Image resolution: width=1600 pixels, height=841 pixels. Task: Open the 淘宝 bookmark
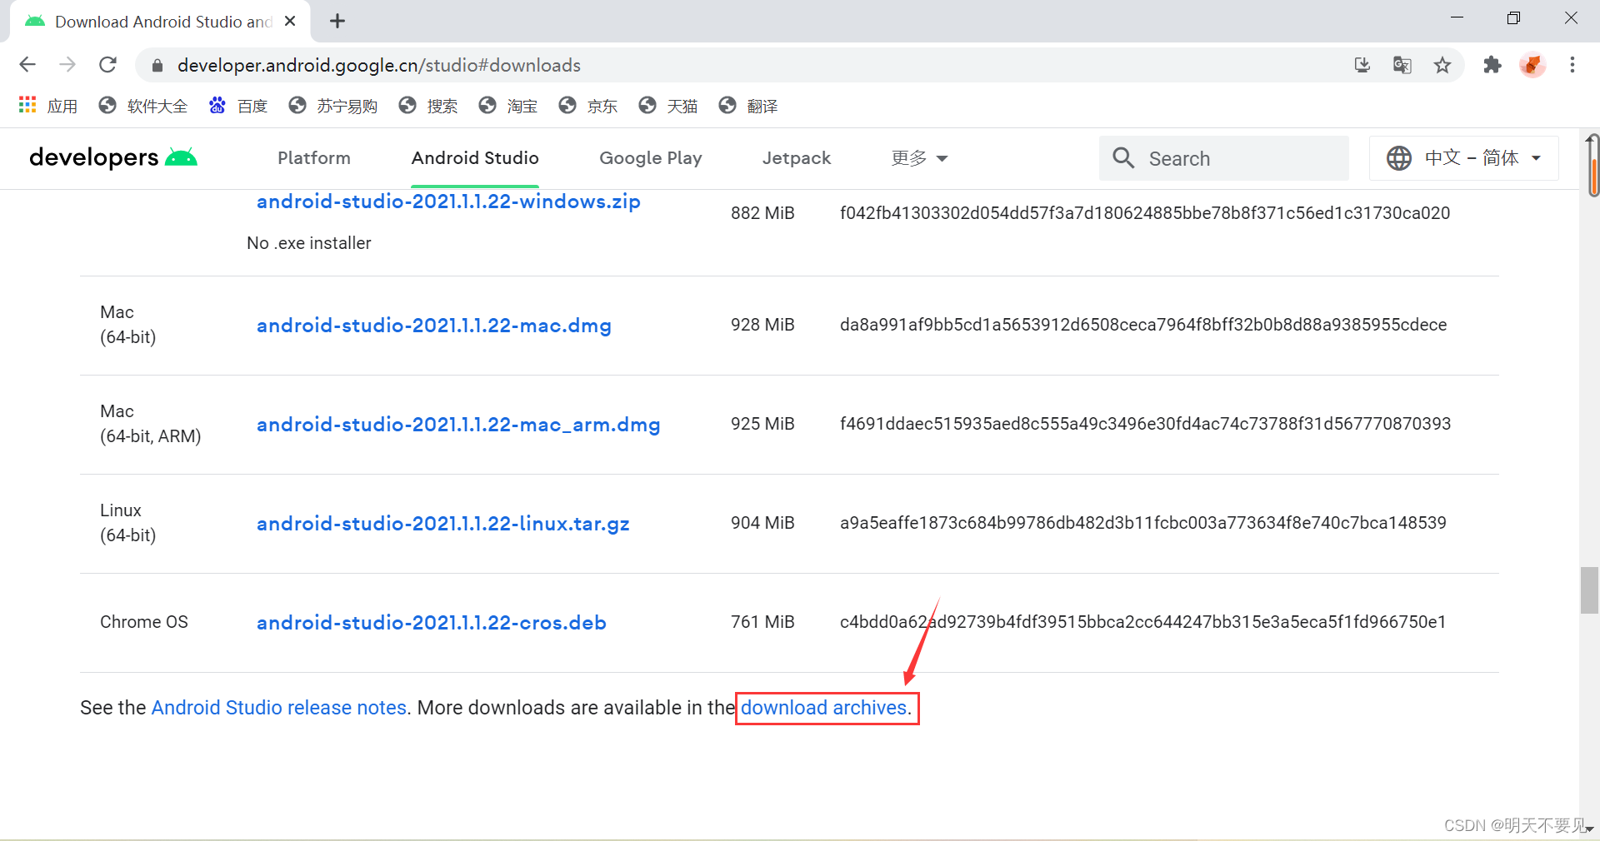pos(508,106)
